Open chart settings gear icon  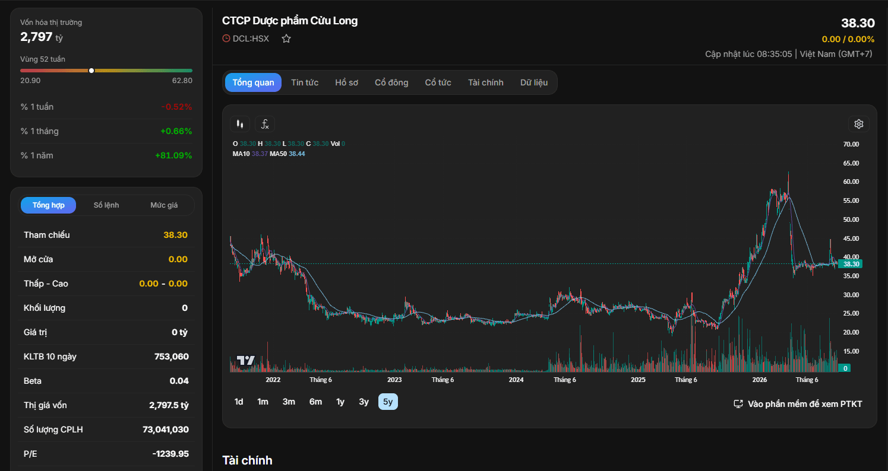coord(858,124)
